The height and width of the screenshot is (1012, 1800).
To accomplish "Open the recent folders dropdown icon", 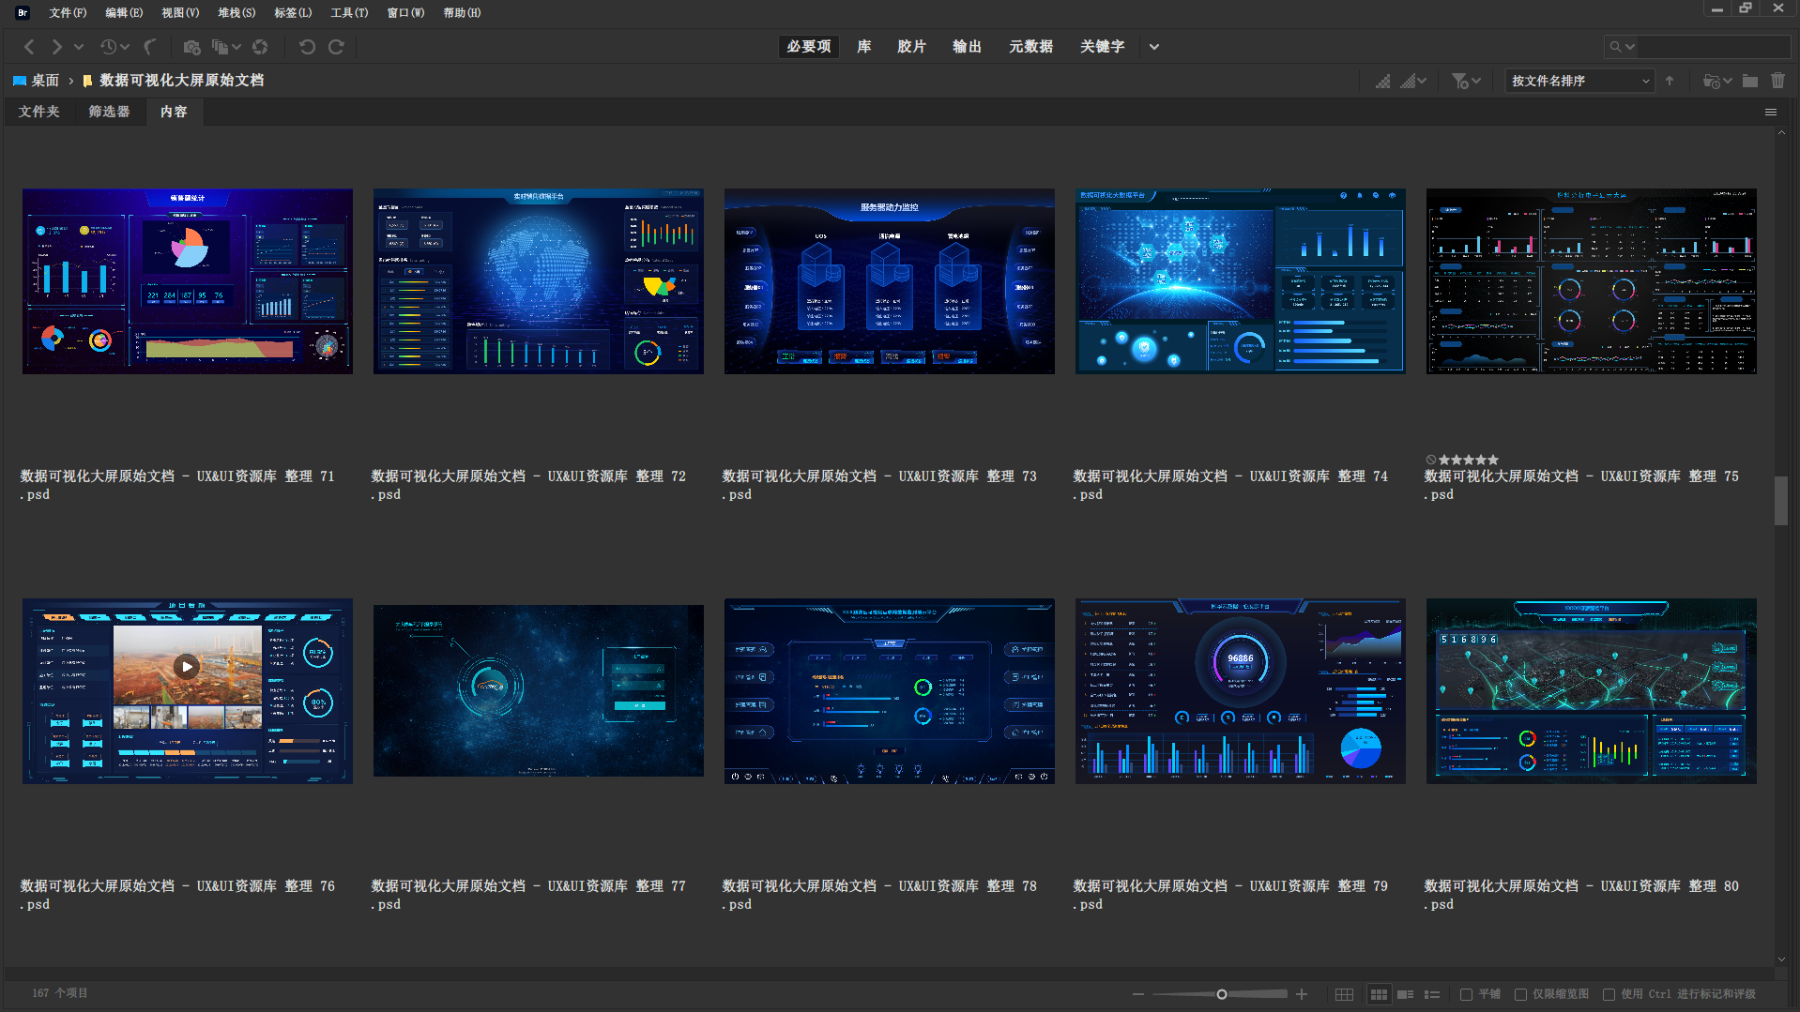I will click(1717, 82).
